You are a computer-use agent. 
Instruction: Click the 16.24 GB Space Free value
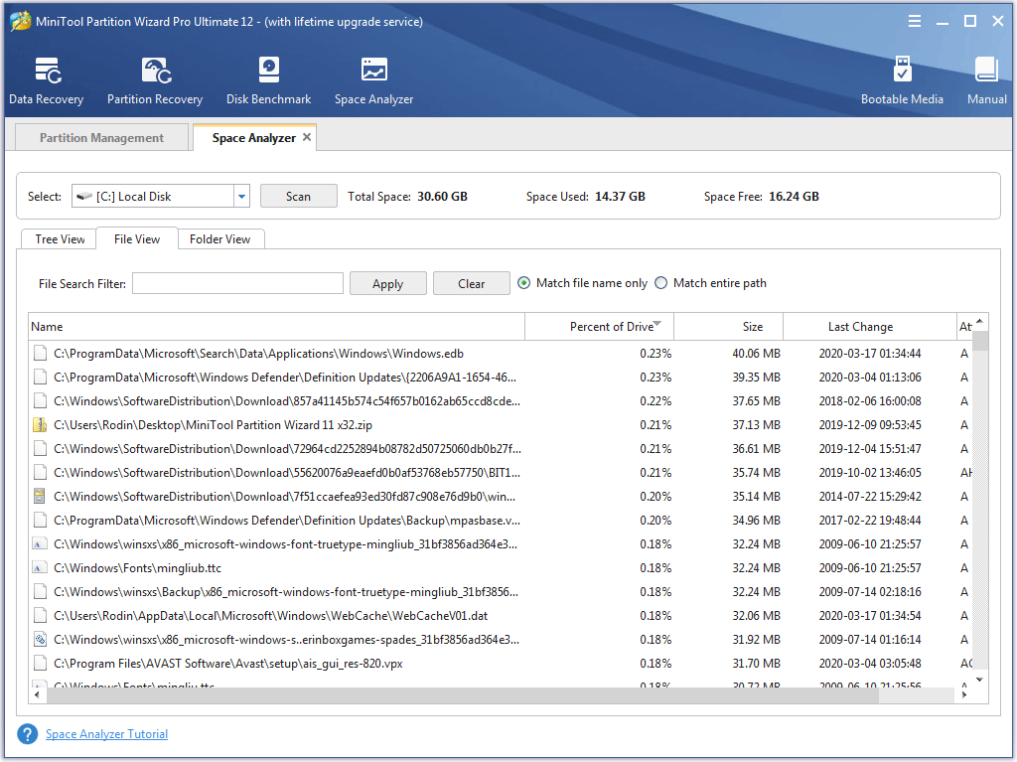[794, 196]
